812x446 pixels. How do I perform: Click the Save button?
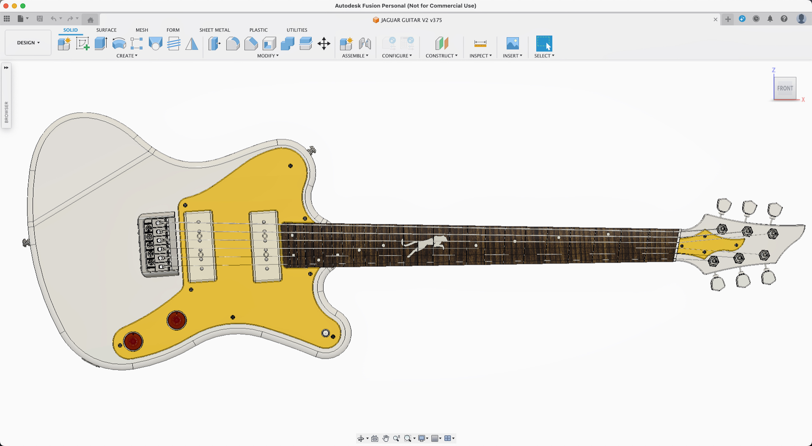[x=40, y=19]
